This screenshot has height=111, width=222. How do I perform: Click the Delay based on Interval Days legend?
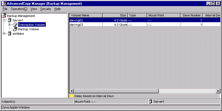[x=94, y=96]
